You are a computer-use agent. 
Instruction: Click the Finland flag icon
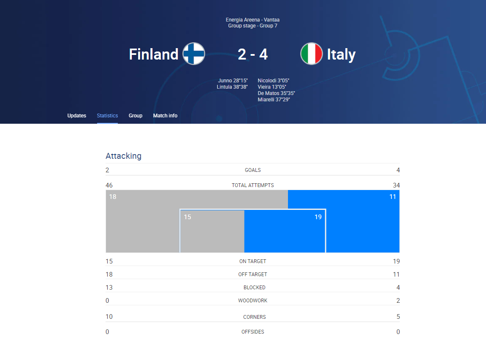click(x=194, y=54)
